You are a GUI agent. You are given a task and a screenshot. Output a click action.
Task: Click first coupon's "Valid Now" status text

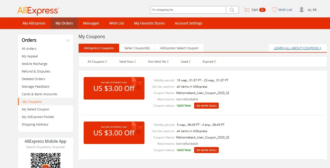tap(184, 106)
